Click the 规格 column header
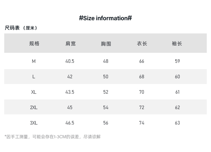Viewport: 211px width, 152px height. point(34,44)
